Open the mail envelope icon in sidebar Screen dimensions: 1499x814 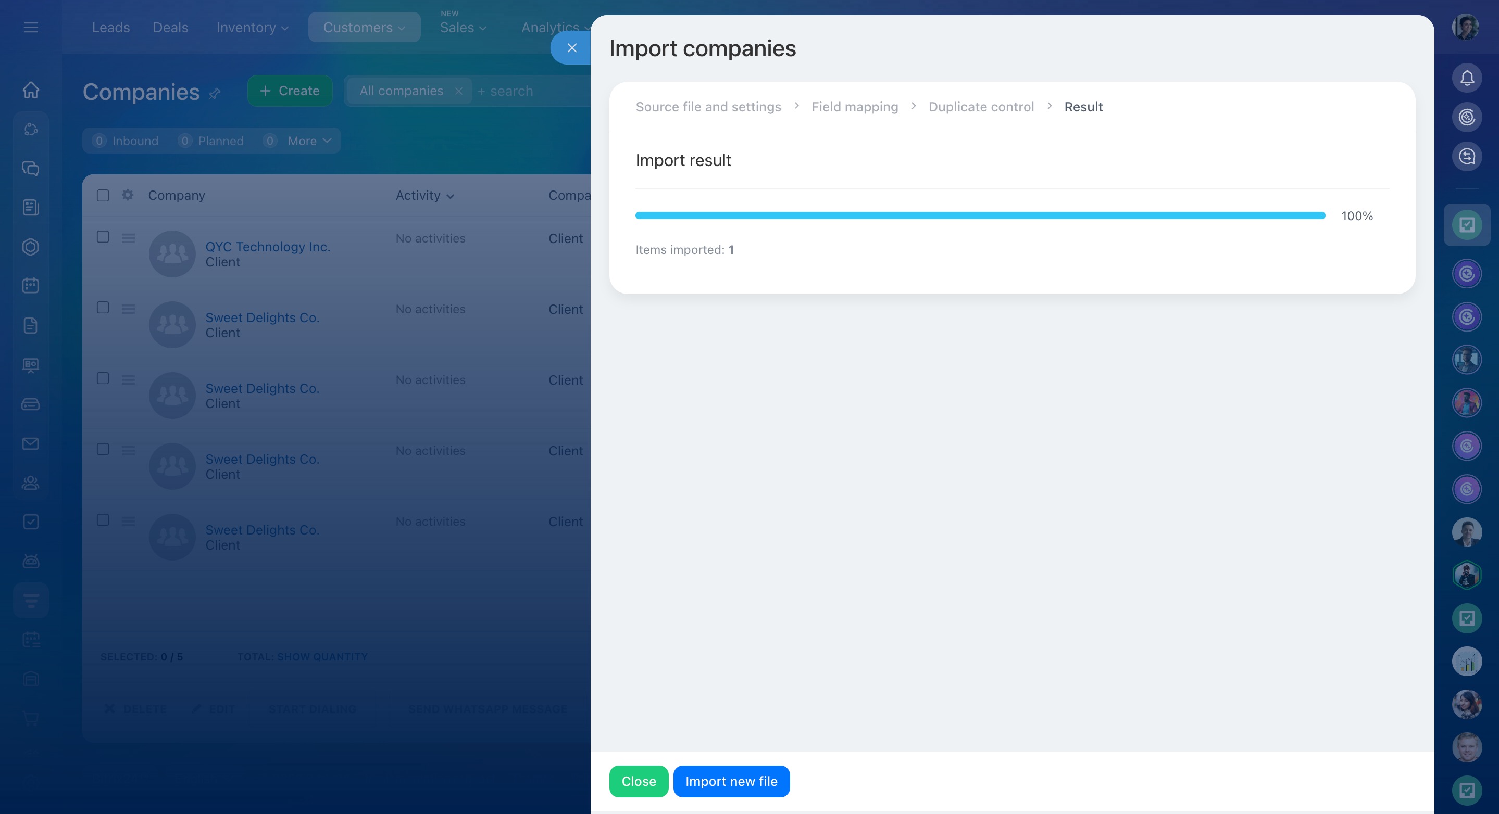pos(31,443)
